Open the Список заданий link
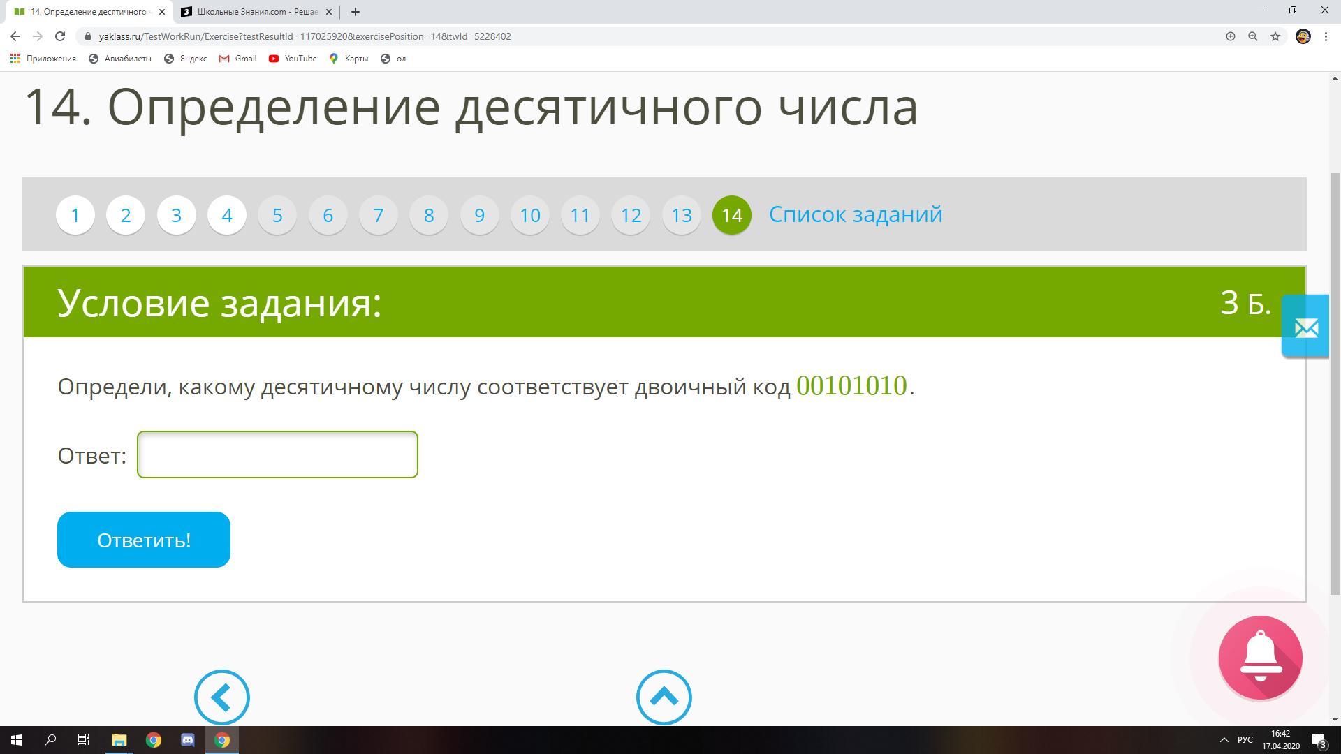The height and width of the screenshot is (754, 1341). (x=855, y=214)
